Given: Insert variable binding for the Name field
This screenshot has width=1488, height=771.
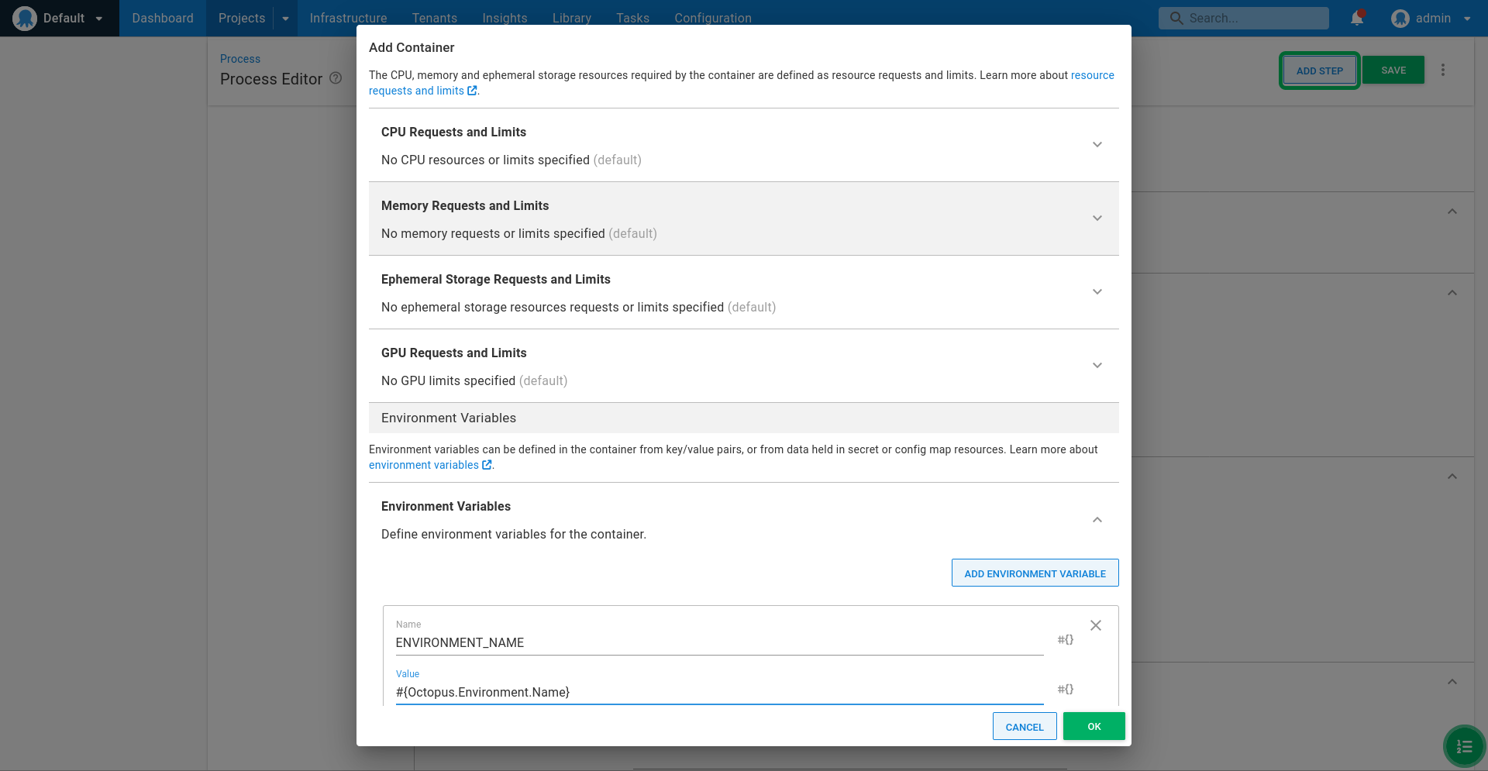Looking at the screenshot, I should click(1066, 639).
